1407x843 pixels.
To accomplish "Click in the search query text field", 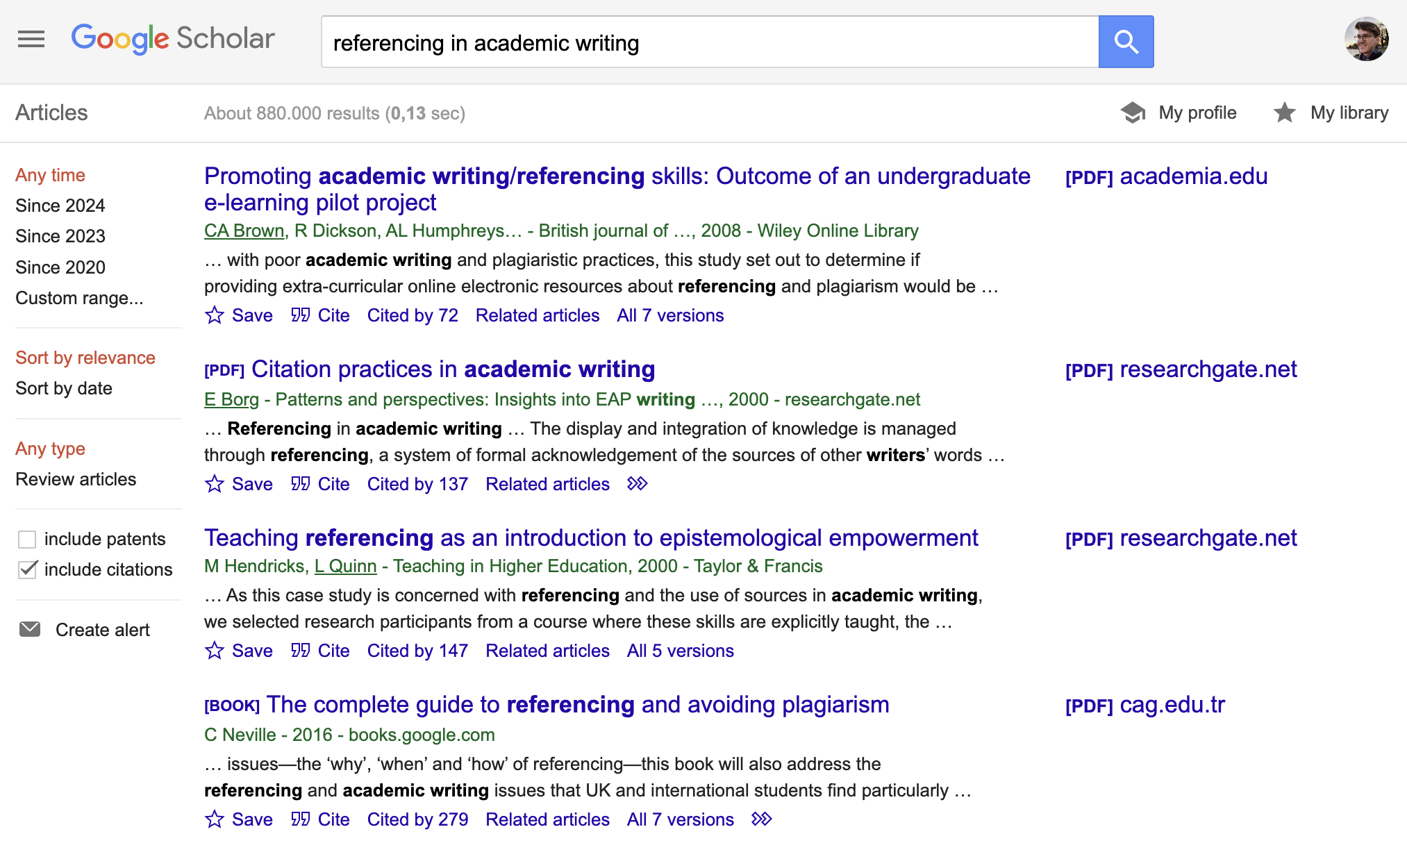I will 708,42.
